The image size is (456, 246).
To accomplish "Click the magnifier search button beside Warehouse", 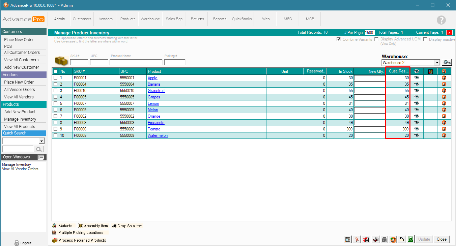I will [447, 62].
